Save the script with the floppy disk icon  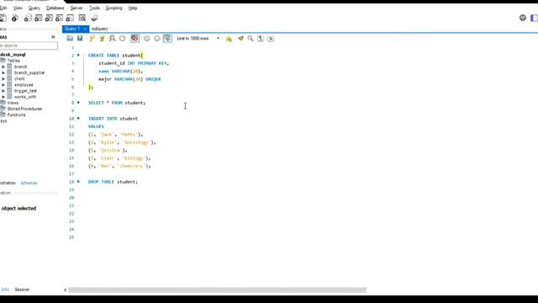(80, 39)
